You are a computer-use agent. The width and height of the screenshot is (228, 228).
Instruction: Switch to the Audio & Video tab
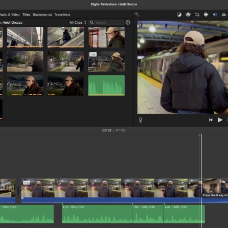pos(10,15)
